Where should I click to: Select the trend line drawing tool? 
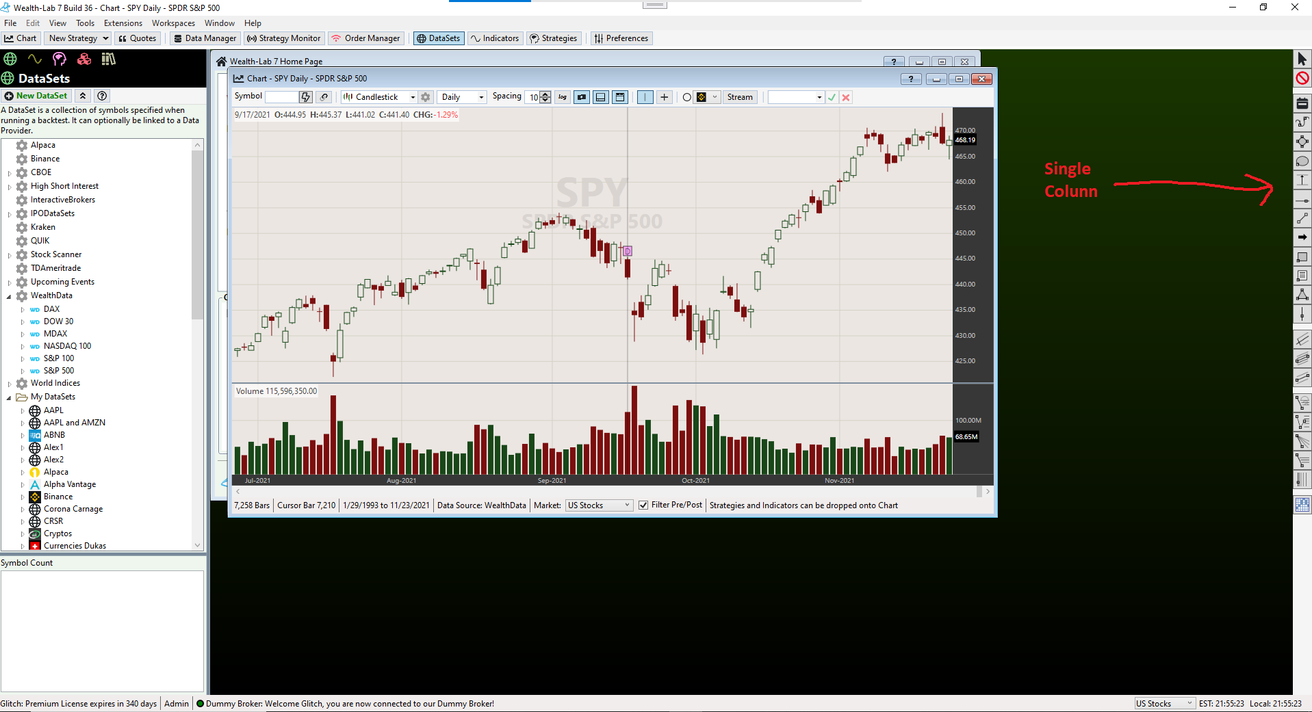[x=1302, y=219]
